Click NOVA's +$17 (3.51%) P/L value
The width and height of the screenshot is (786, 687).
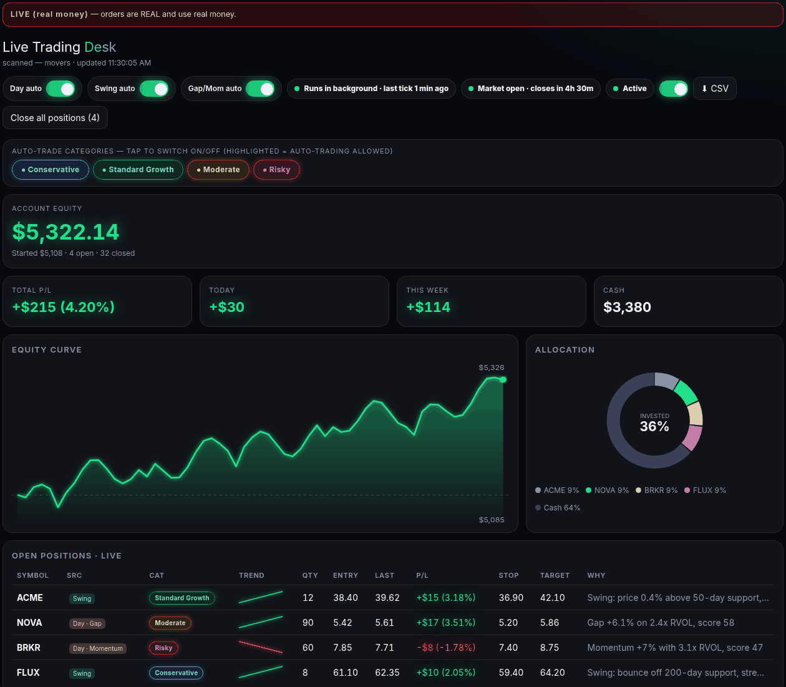click(445, 623)
